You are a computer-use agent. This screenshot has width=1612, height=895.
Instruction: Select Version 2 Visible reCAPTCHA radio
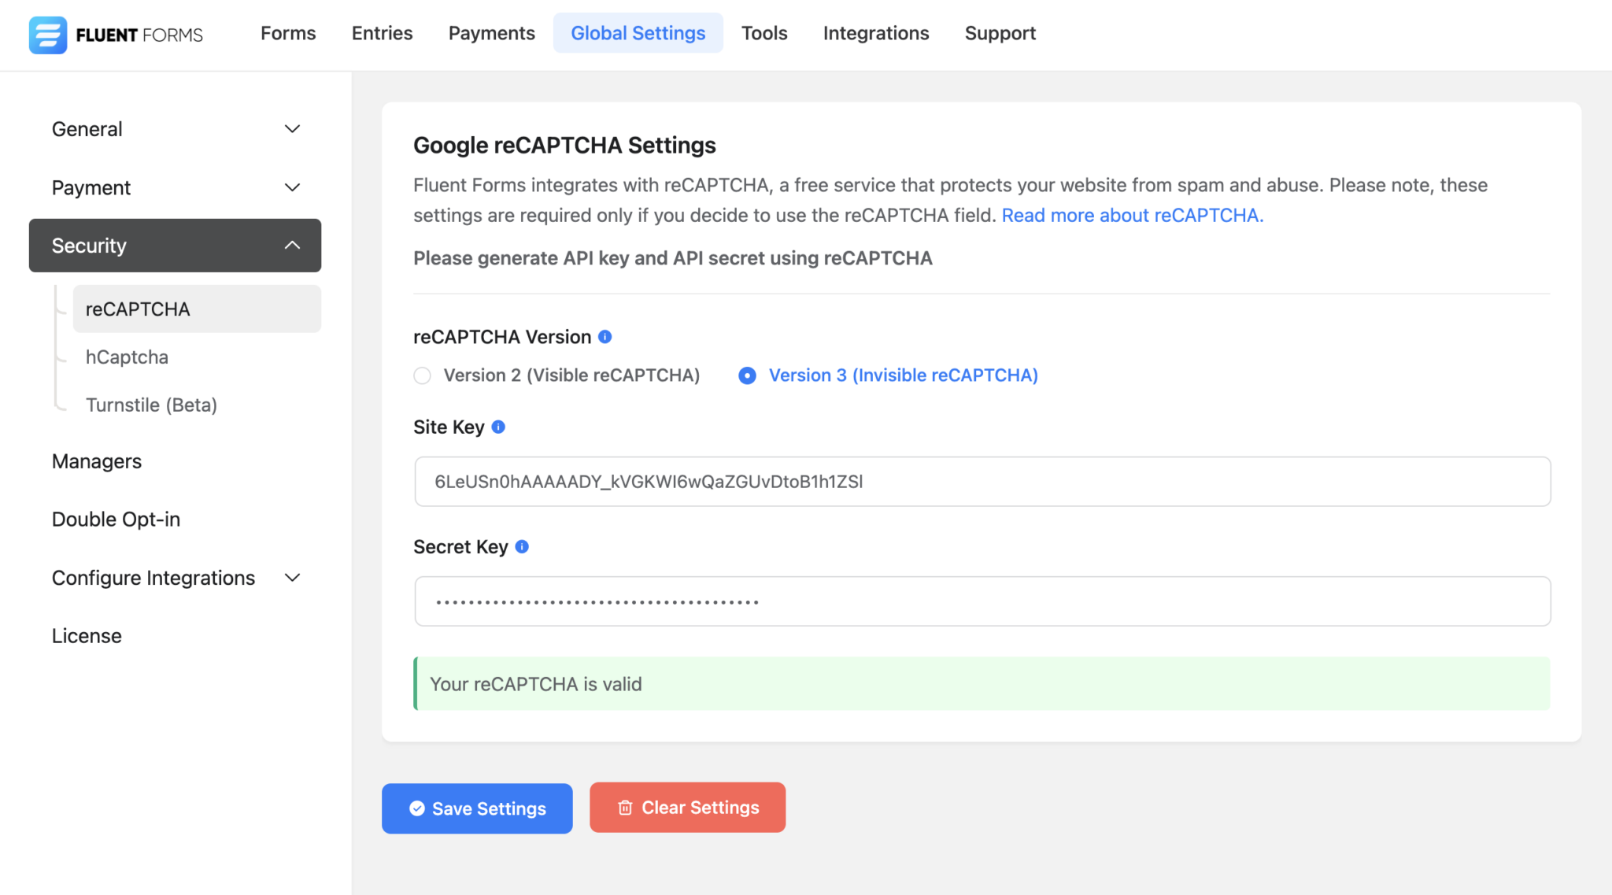pos(423,375)
